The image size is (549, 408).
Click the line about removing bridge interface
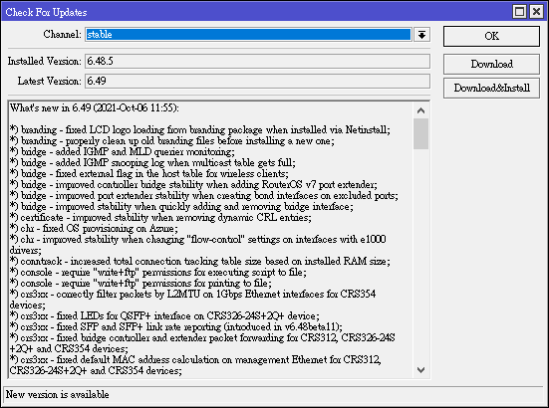(181, 207)
